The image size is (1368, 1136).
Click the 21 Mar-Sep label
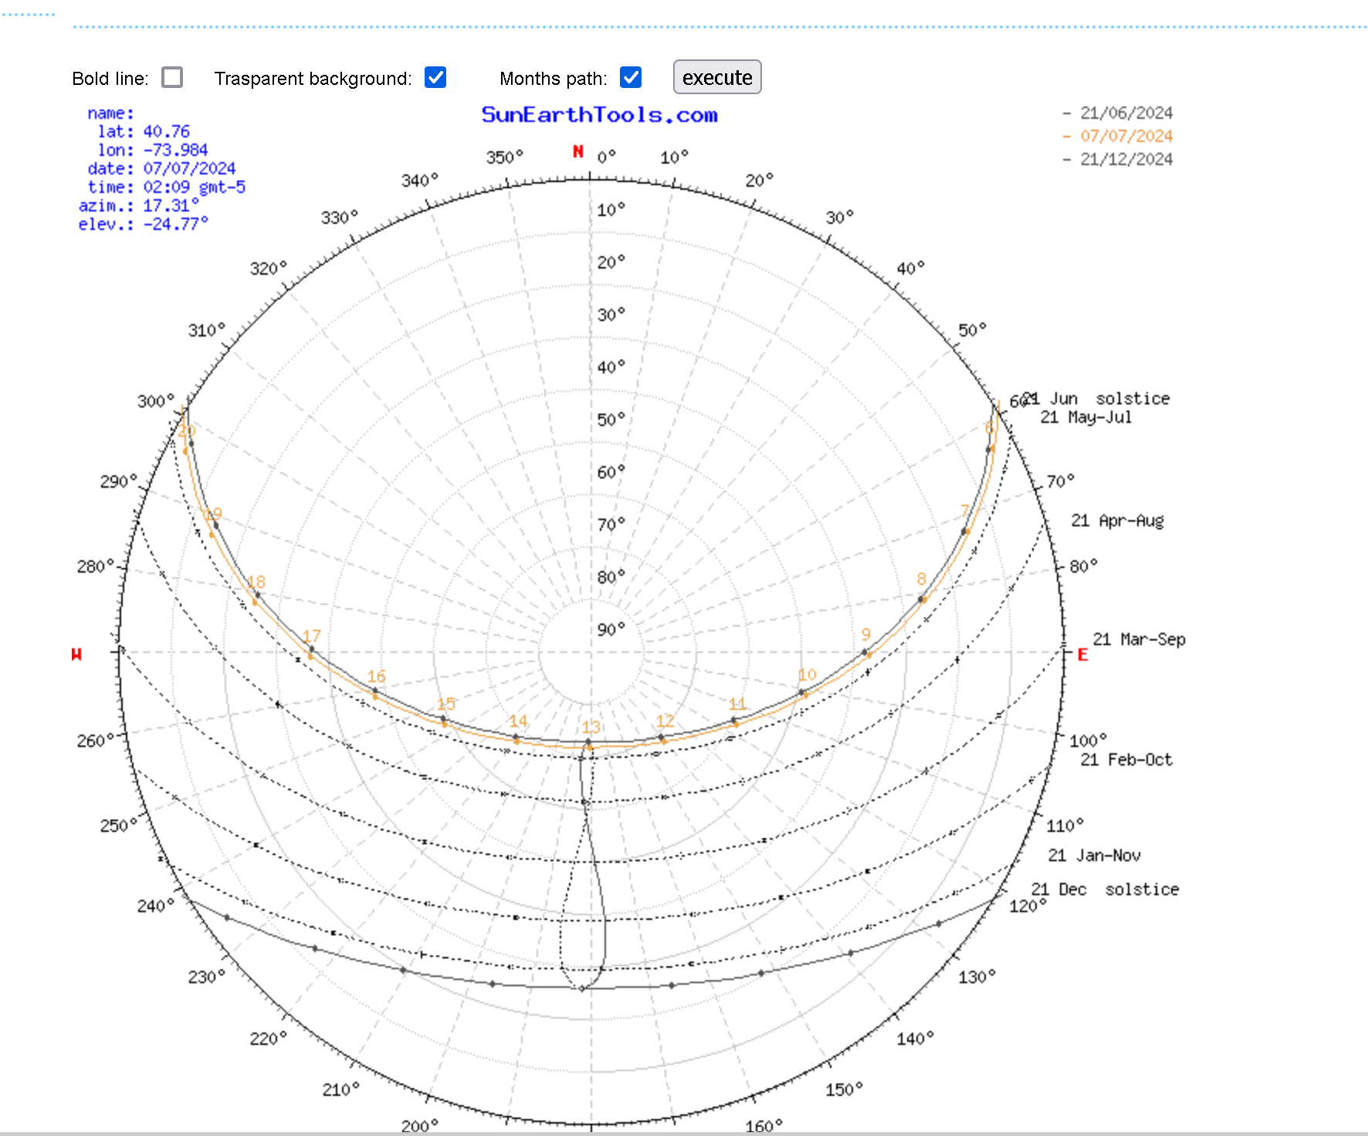pos(1139,639)
